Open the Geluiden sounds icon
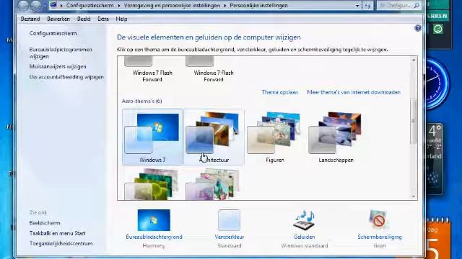Screen dimensions: 462x259 coord(304,220)
